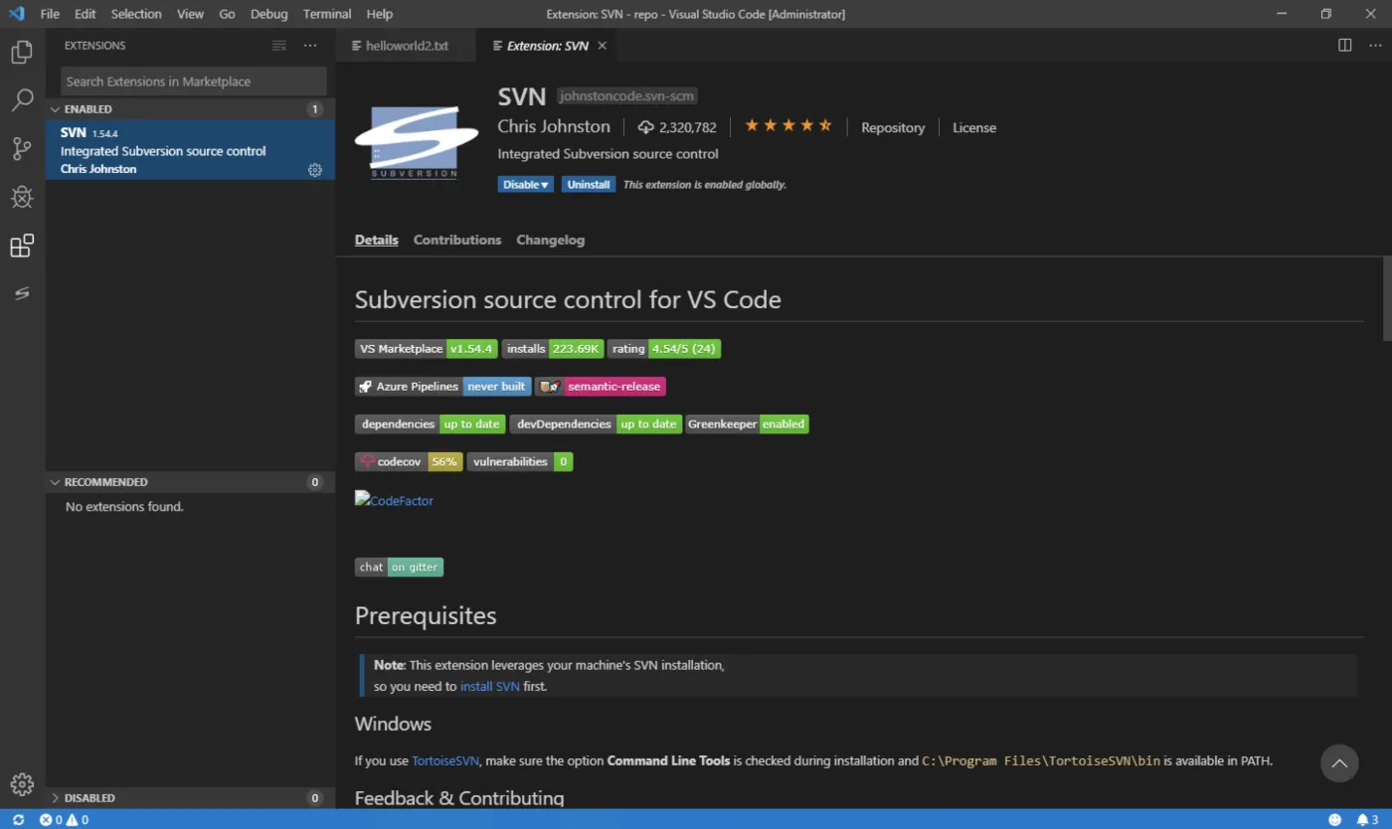This screenshot has height=829, width=1392.
Task: Select the Details tab
Action: click(x=377, y=240)
